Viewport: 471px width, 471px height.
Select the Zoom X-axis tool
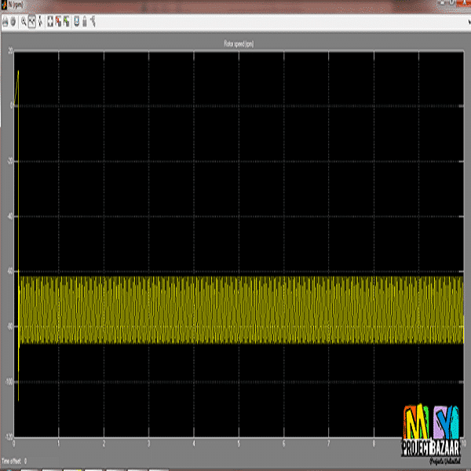tap(32, 22)
